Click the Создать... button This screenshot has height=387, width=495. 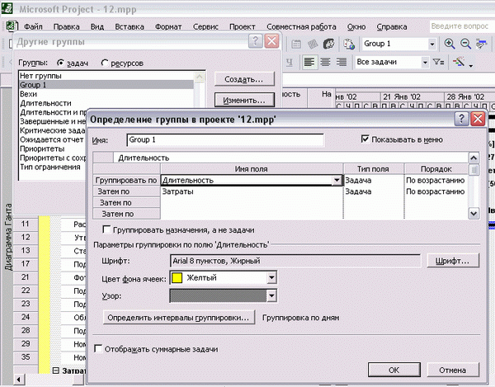point(244,79)
